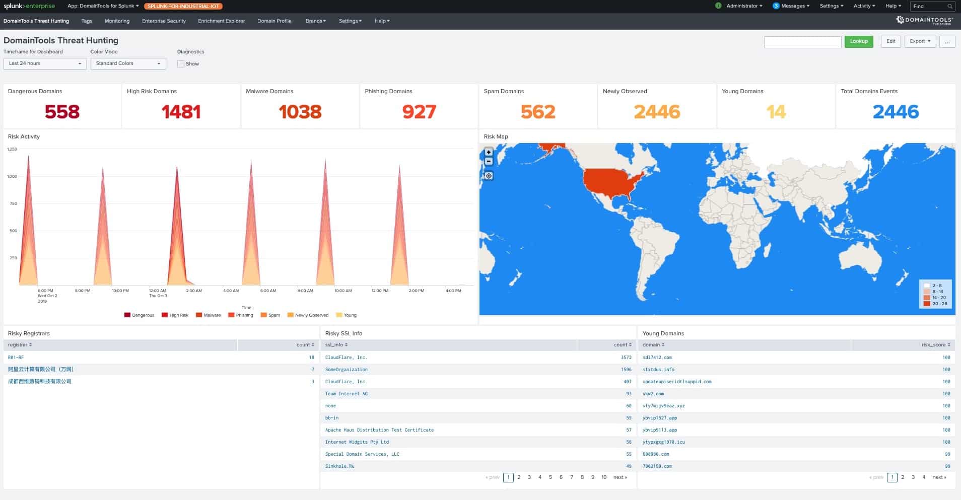The image size is (961, 500).
Task: Select the 20-26 color swatch in map legend
Action: pos(927,305)
